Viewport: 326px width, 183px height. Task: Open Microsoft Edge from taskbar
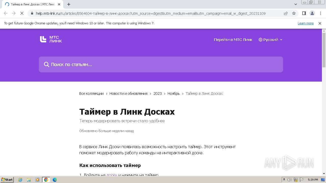point(55,180)
